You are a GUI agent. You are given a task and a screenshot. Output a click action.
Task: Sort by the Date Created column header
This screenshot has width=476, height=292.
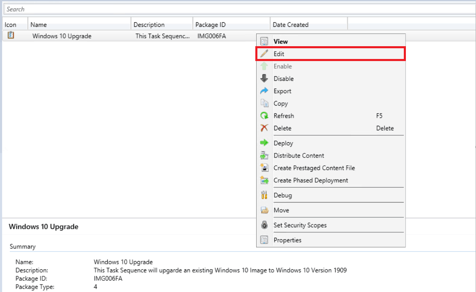(x=309, y=25)
